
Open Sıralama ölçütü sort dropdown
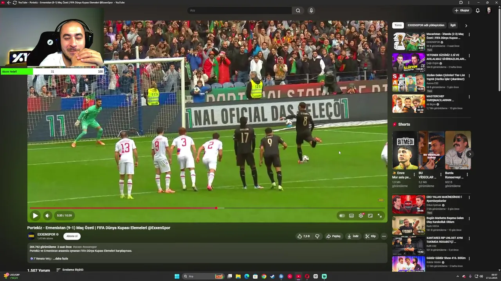(x=70, y=270)
